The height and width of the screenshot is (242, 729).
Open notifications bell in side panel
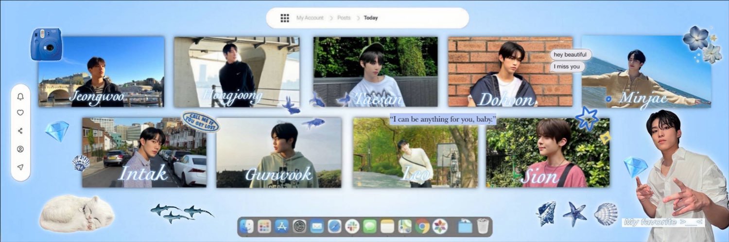pyautogui.click(x=20, y=97)
